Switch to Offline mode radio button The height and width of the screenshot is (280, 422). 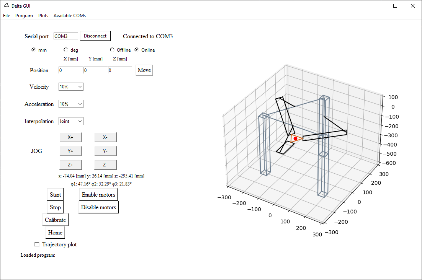(112, 50)
